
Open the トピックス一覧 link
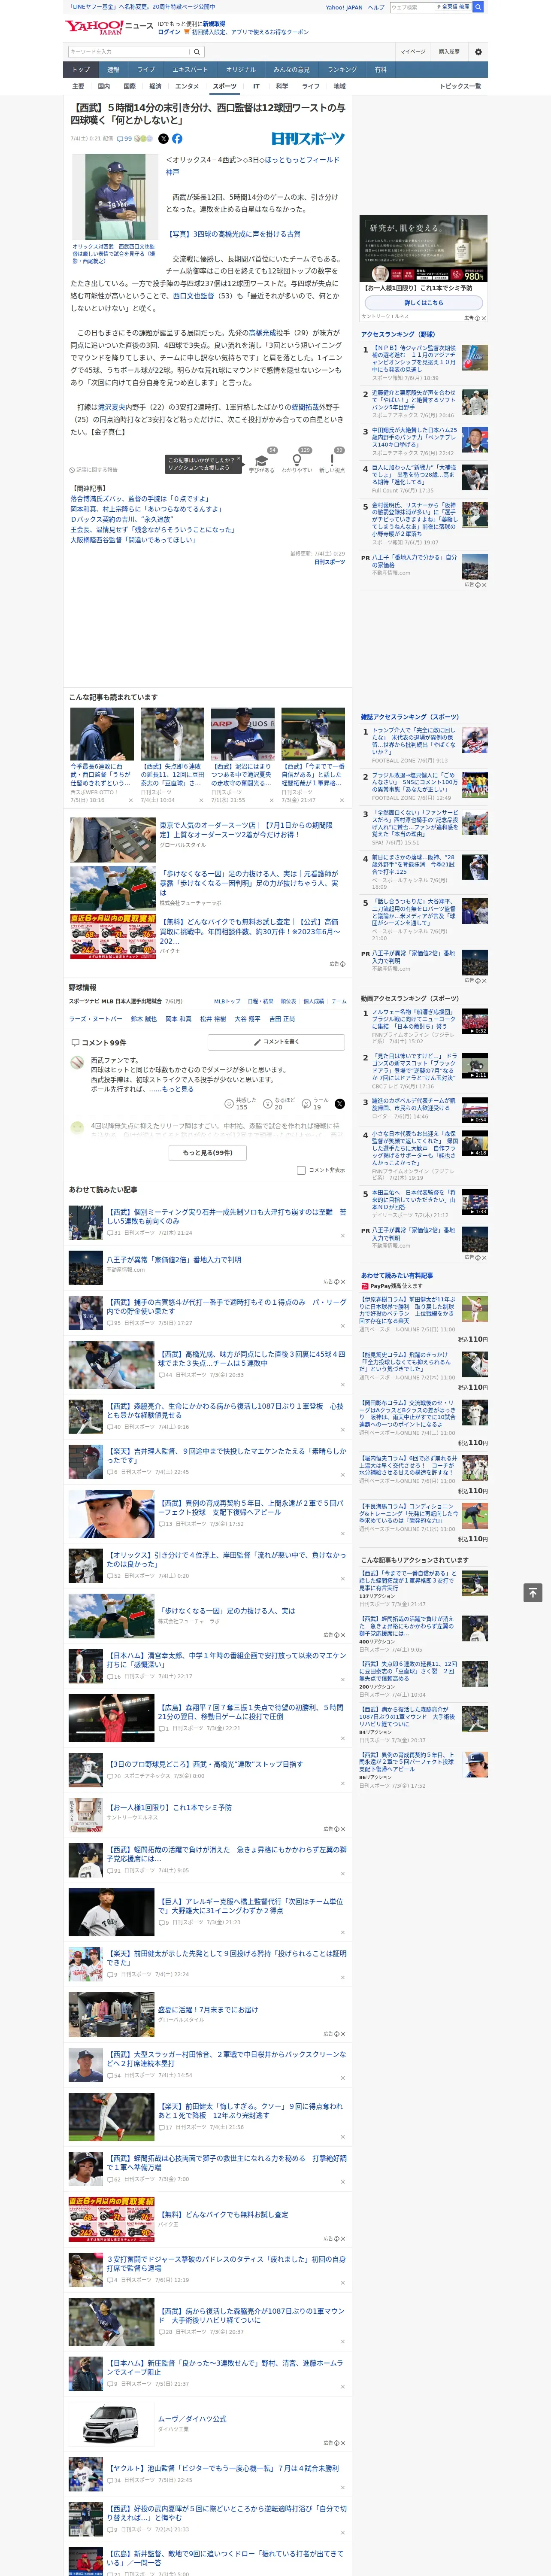(x=460, y=86)
